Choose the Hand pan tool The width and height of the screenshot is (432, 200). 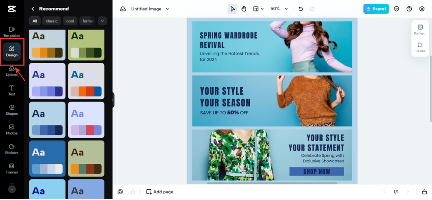[x=244, y=9]
